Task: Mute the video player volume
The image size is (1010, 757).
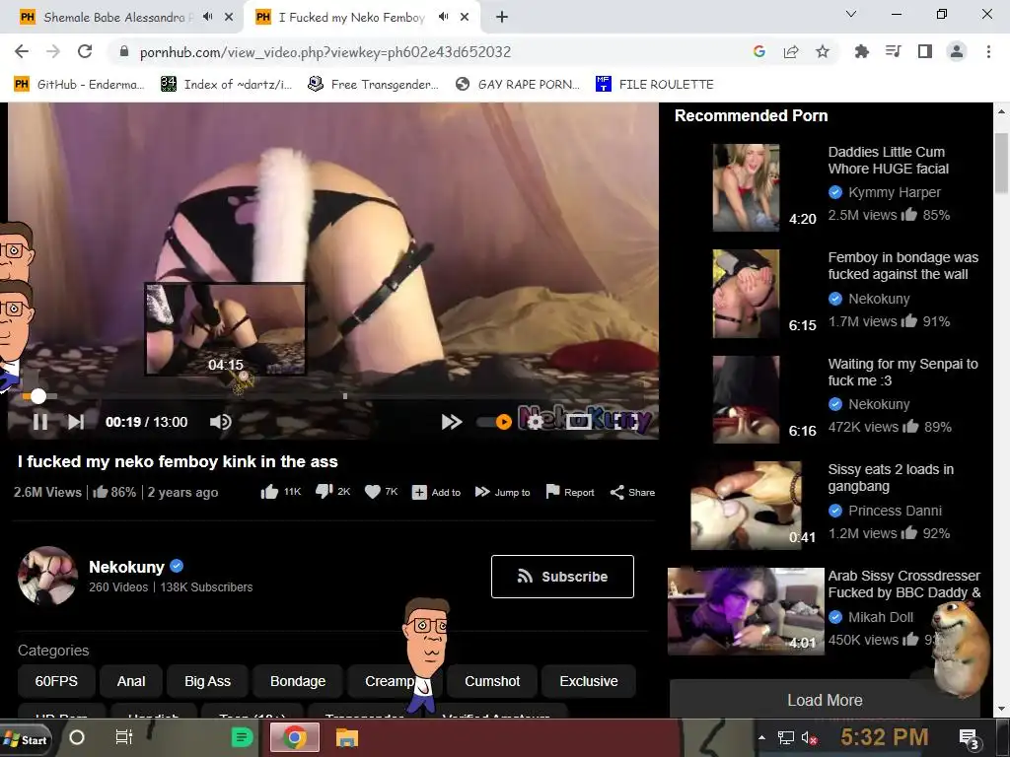Action: click(x=220, y=422)
